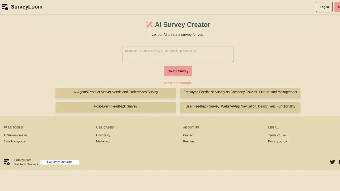Open the Marketing use case link
This screenshot has width=340, height=191.
[x=103, y=141]
